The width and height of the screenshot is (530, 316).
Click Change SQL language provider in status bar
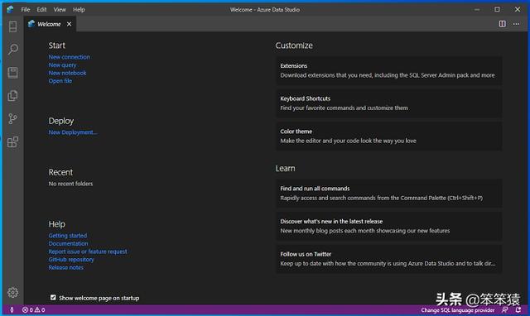[457, 309]
